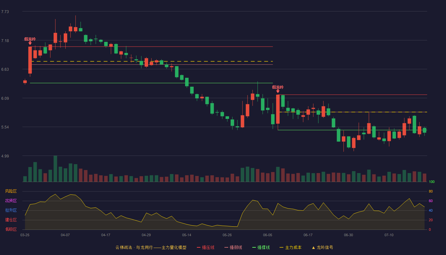Click the 06-05 date label
Image resolution: width=446 pixels, height=255 pixels.
268,235
